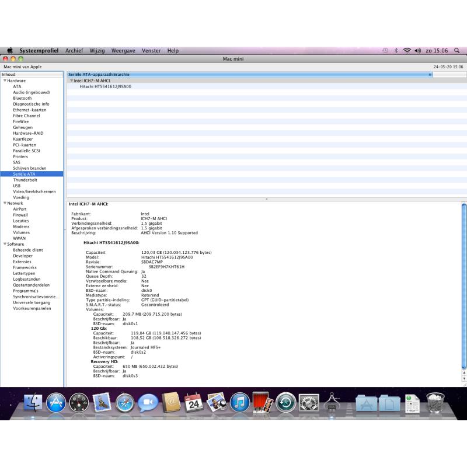Select Voorkeurenpanelen in the sidebar
Image resolution: width=467 pixels, height=467 pixels.
pyautogui.click(x=32, y=308)
